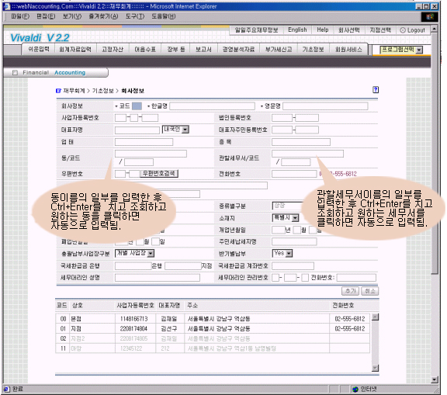Click the blue question-mark help icon

(376, 90)
